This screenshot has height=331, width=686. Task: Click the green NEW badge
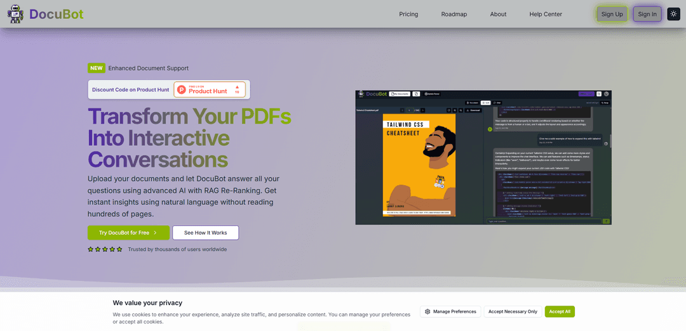[x=97, y=68]
